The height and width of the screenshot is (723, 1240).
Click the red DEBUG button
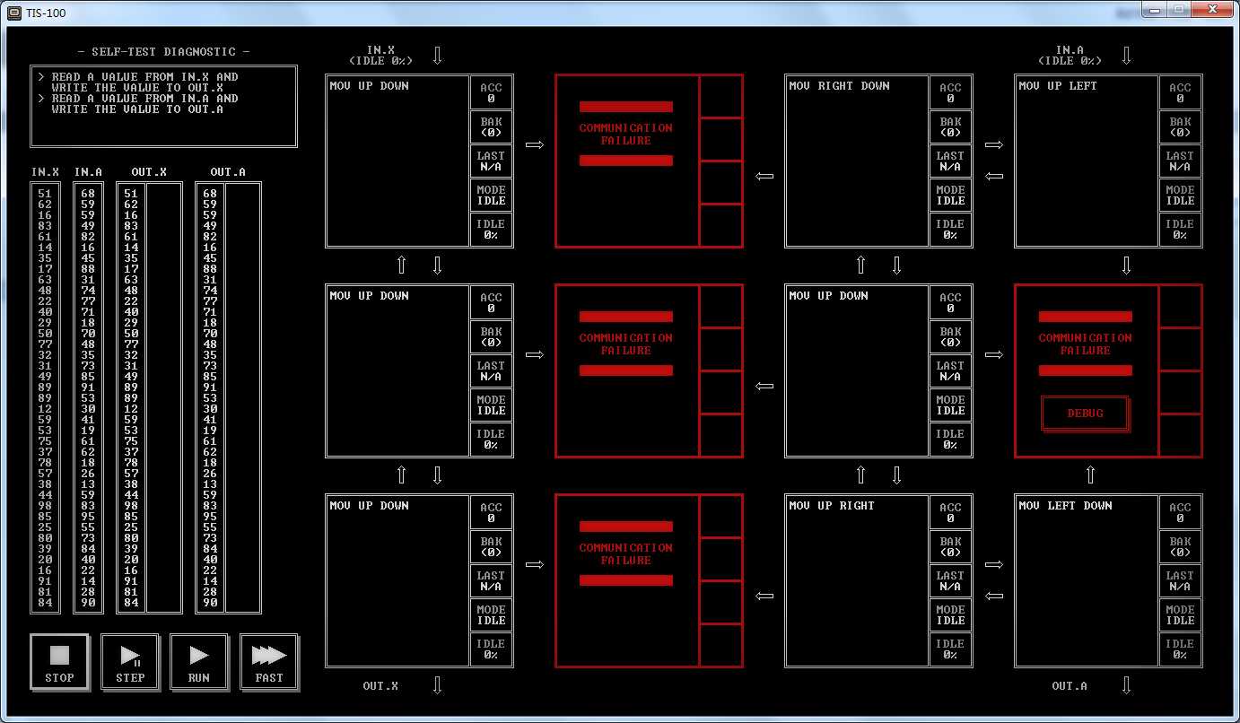(x=1085, y=414)
